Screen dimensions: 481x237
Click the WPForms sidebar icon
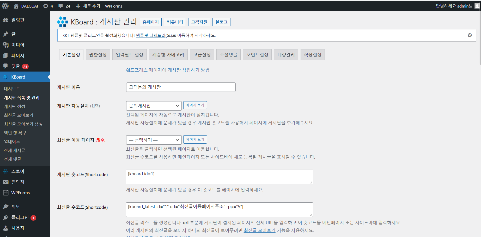(x=5, y=193)
